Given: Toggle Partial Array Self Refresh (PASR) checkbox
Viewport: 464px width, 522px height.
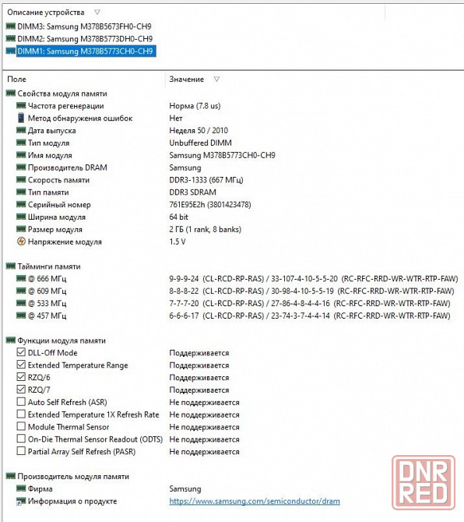Looking at the screenshot, I should 21,451.
